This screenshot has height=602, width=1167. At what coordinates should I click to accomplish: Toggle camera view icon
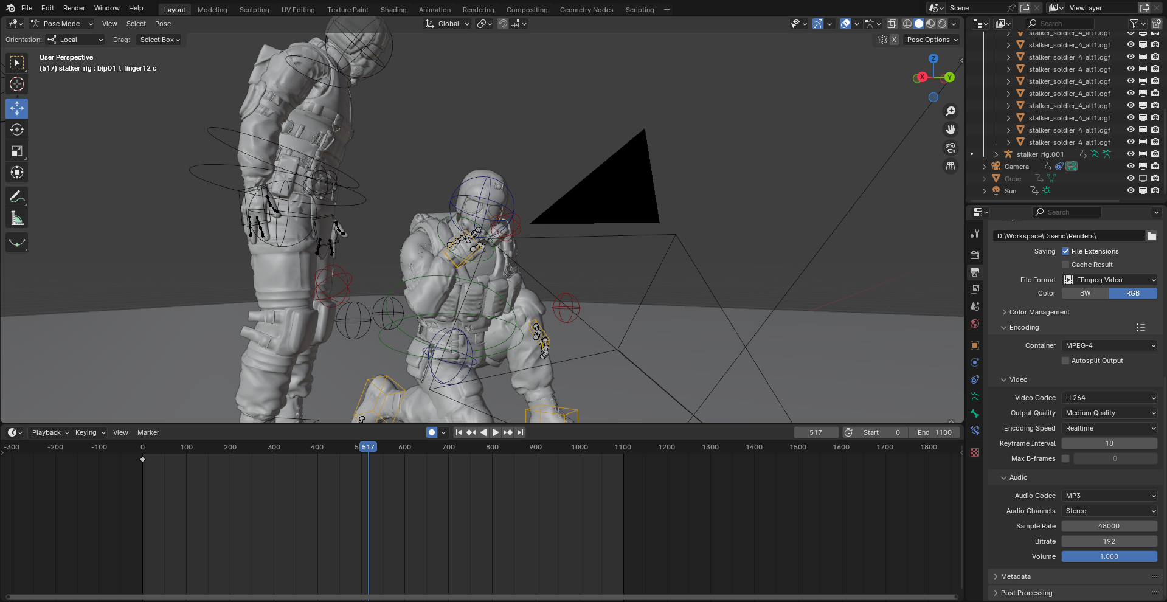[951, 148]
